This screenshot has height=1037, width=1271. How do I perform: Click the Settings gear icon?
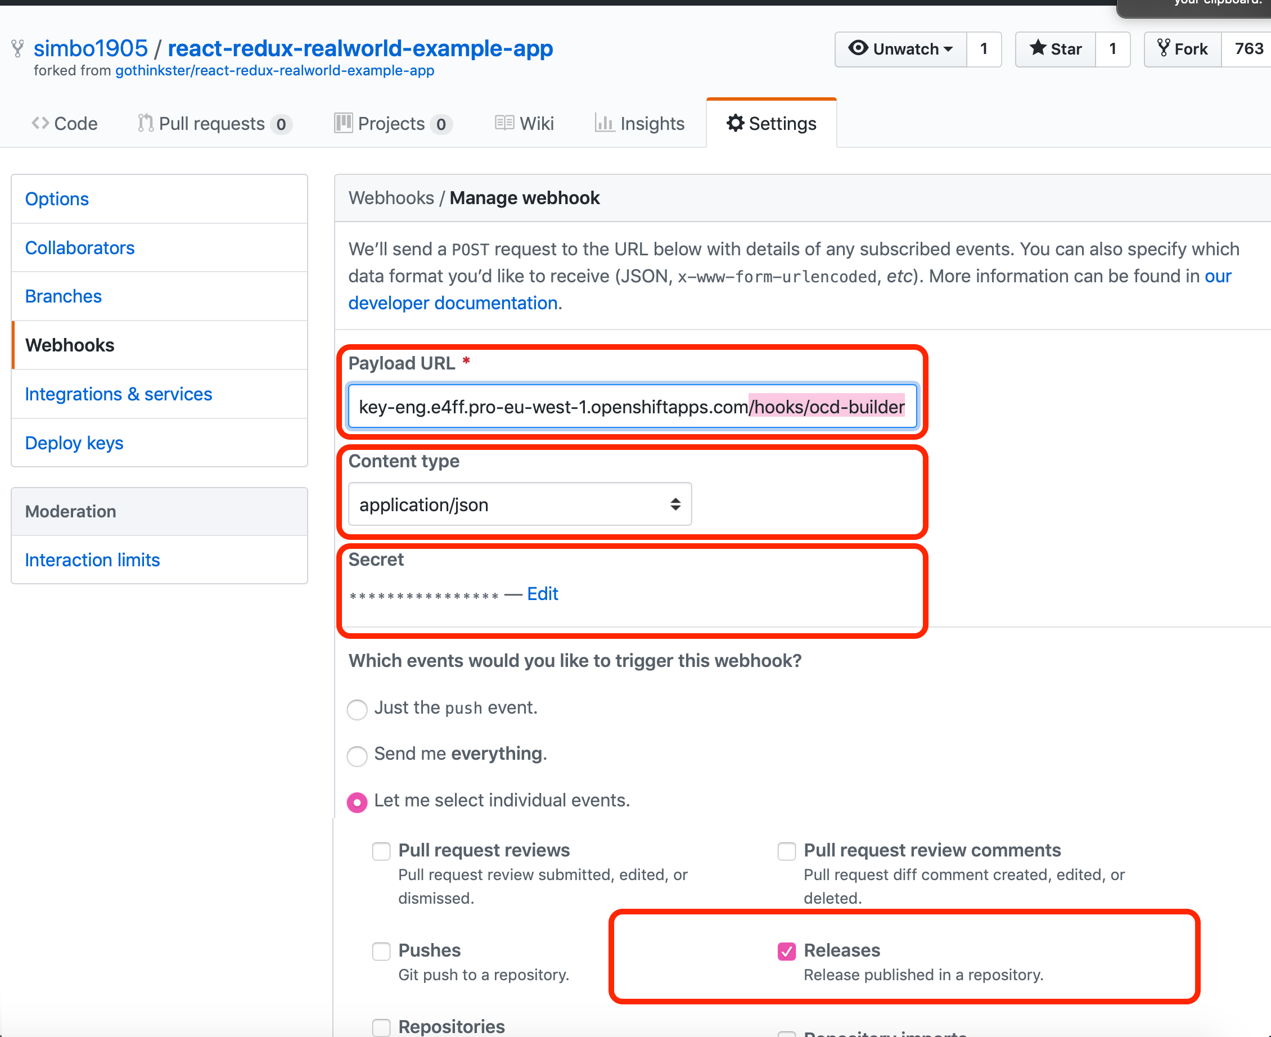point(735,123)
